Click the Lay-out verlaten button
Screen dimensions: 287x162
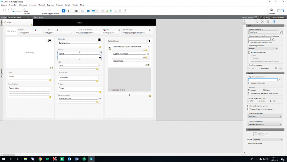click(x=278, y=17)
